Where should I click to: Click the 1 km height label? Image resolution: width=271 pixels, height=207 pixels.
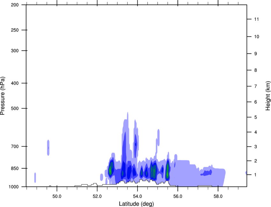tap(256, 175)
